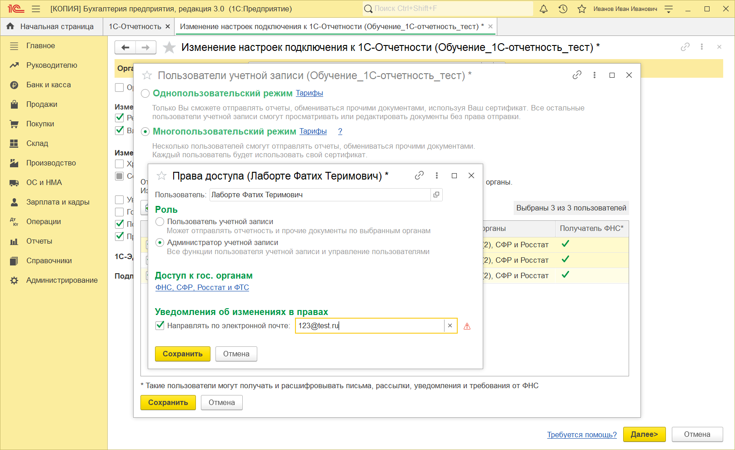
Task: Click Сохранить in Пользователи учетной записи window
Action: 168,403
